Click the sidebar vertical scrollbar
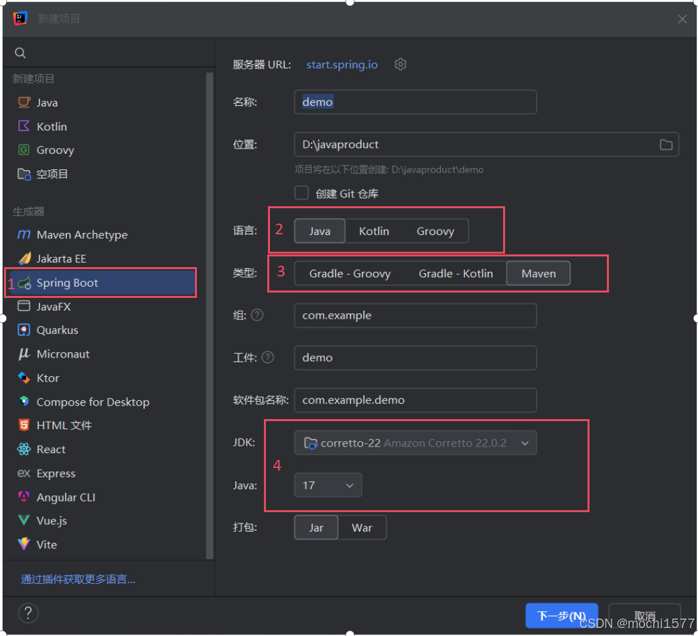Viewport: 698px width, 636px height. tap(210, 315)
